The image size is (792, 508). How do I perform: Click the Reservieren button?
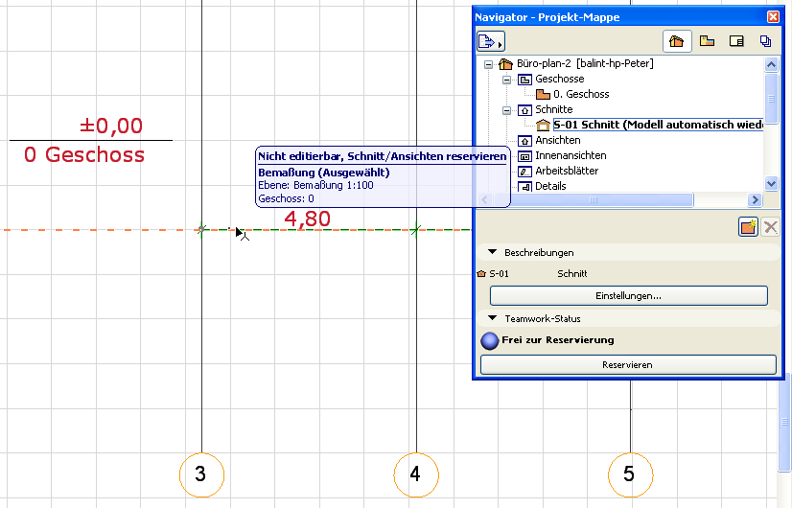tap(628, 364)
